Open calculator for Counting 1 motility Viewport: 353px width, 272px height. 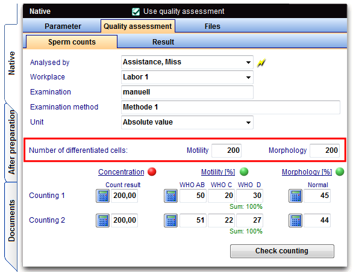[x=170, y=196]
